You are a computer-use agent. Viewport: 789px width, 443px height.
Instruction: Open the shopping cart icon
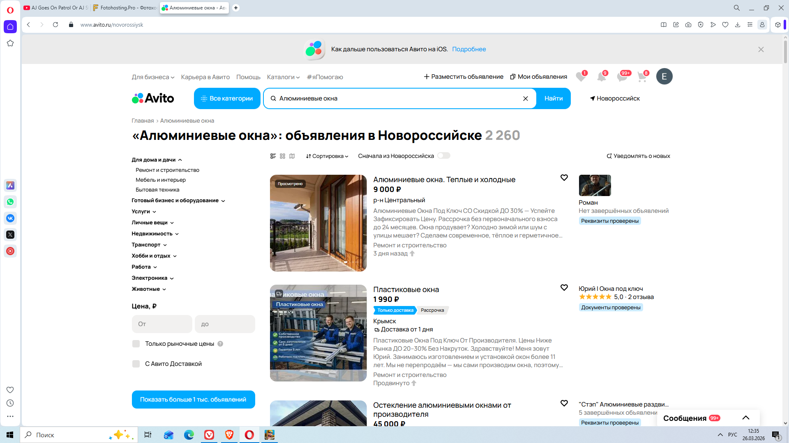pyautogui.click(x=642, y=77)
